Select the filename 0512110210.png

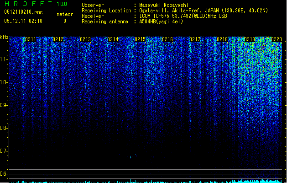tap(23, 12)
